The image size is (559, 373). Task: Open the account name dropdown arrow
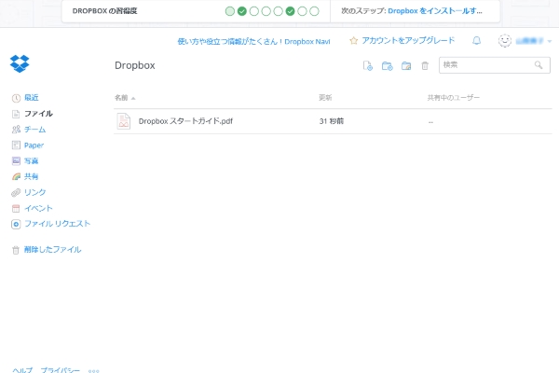click(550, 41)
